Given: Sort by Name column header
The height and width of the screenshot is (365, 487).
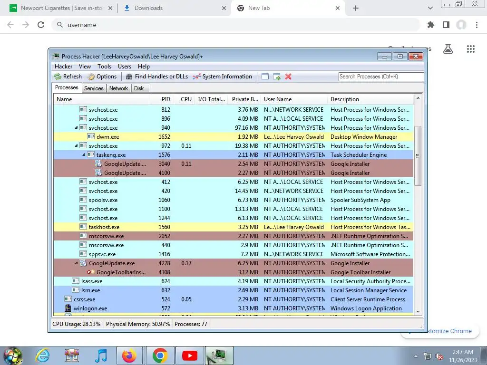Looking at the screenshot, I should click(x=102, y=99).
